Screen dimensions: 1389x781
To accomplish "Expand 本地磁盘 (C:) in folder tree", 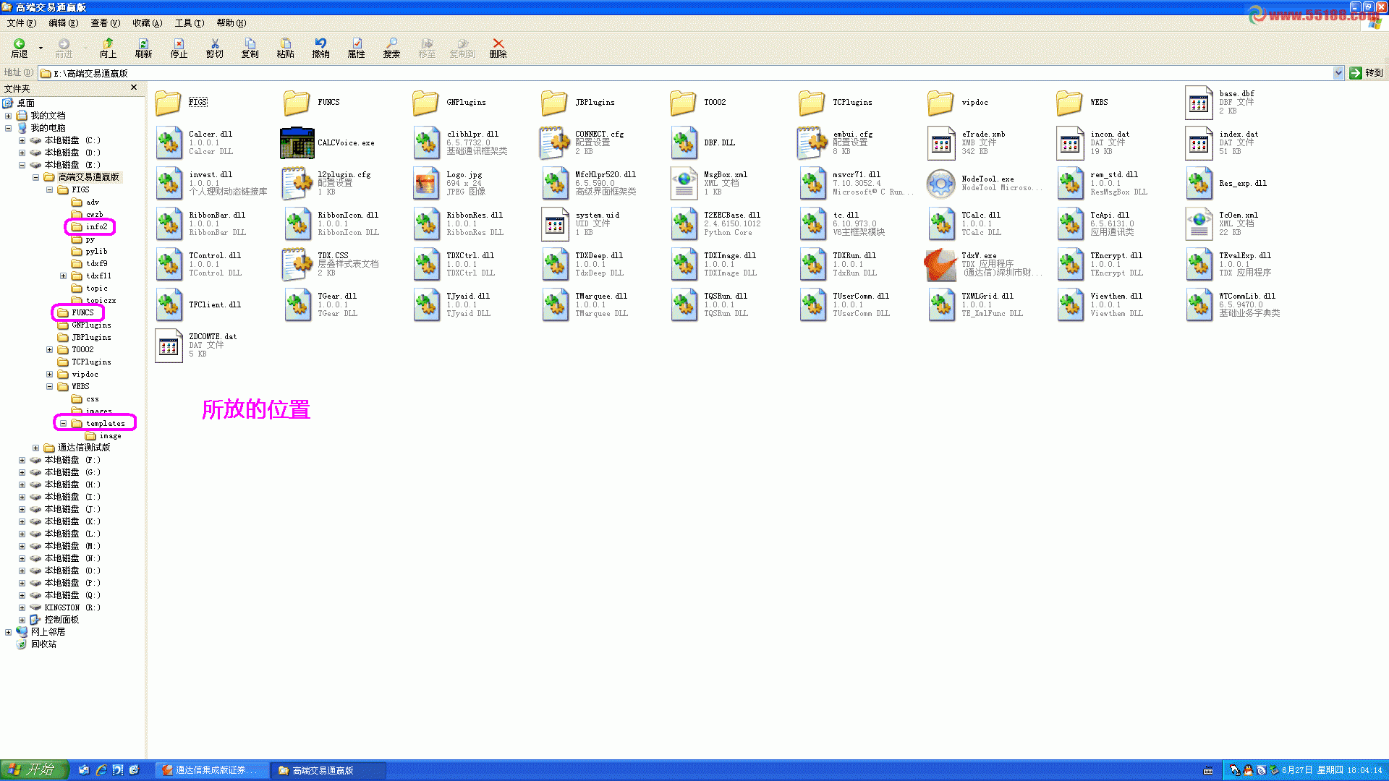I will [22, 140].
